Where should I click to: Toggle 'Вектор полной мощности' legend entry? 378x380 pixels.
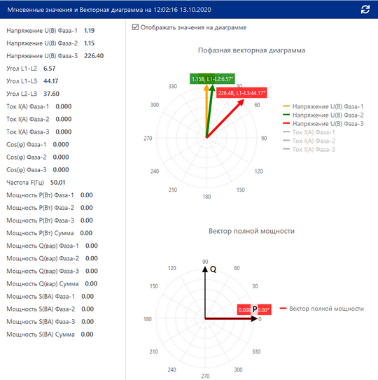click(x=322, y=309)
